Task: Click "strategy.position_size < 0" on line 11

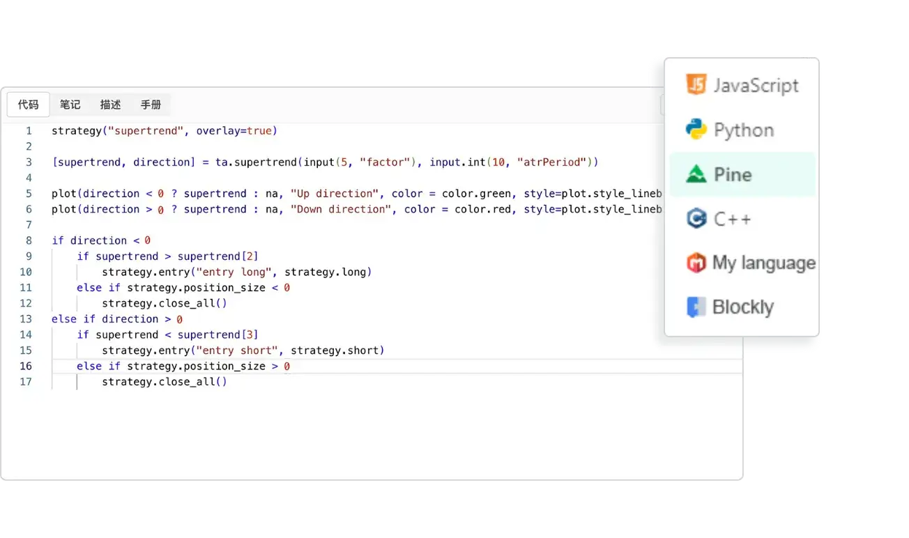Action: (x=208, y=288)
